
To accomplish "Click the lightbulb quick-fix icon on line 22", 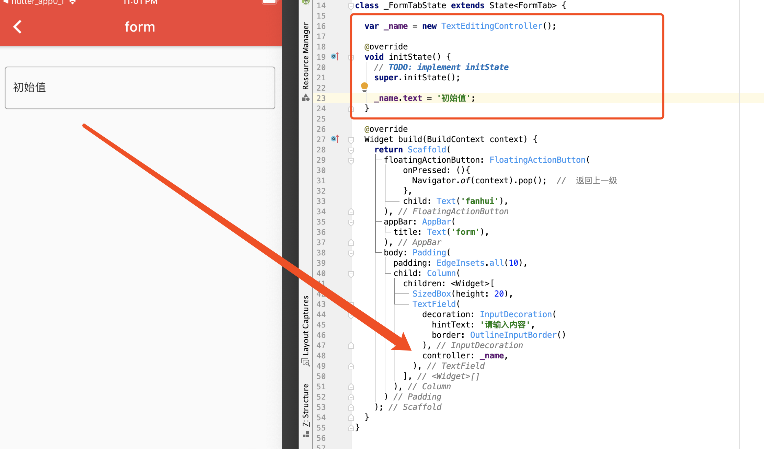I will click(x=364, y=86).
